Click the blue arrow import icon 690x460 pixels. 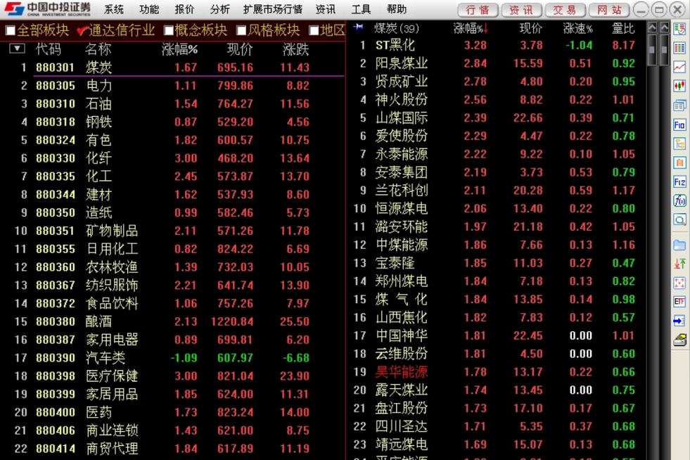pos(679,321)
